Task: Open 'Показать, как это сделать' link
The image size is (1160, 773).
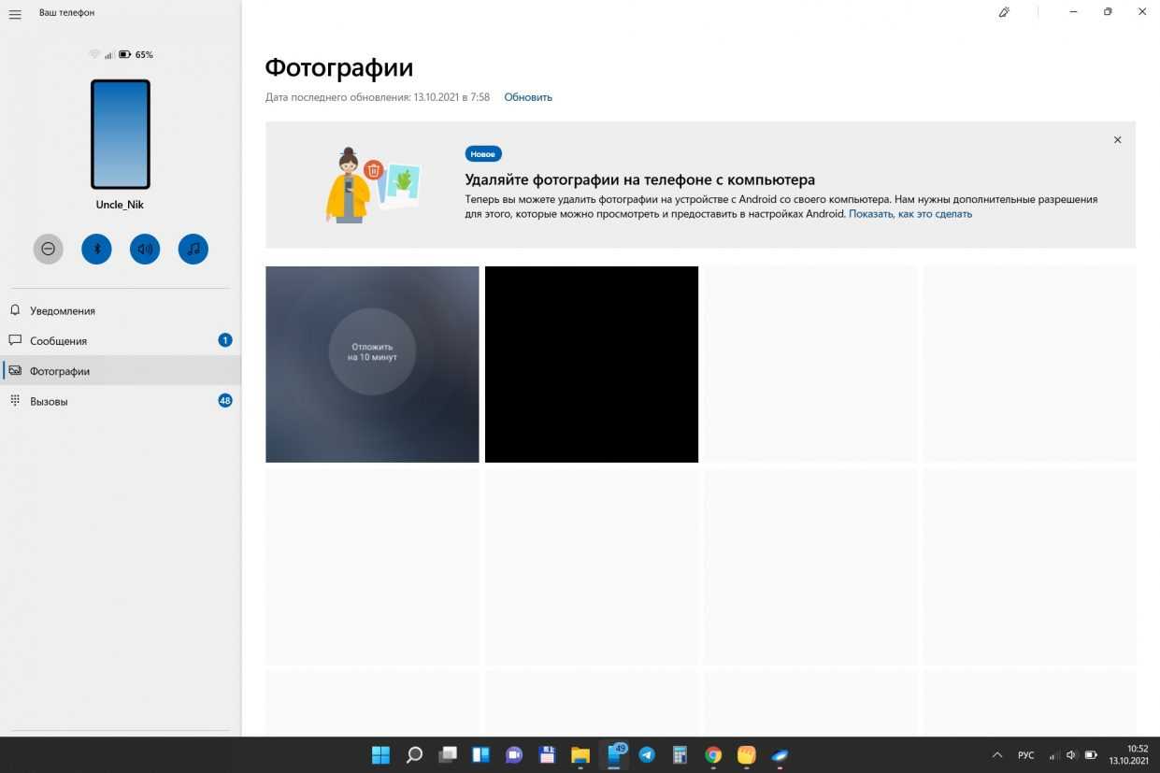Action: [x=909, y=214]
